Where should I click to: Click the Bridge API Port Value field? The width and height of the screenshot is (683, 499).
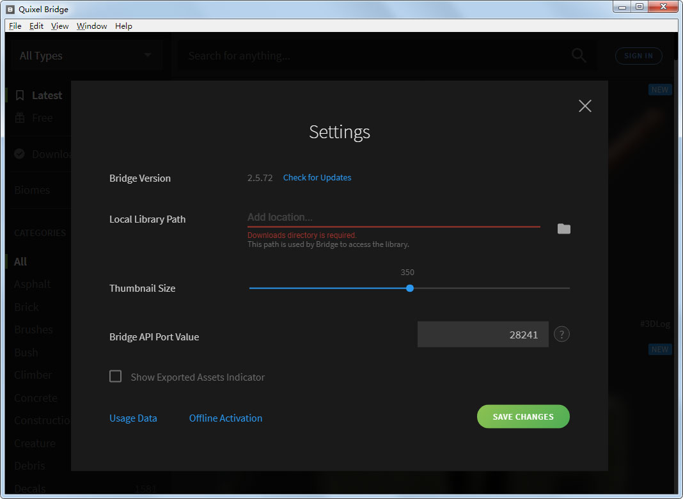(x=483, y=334)
